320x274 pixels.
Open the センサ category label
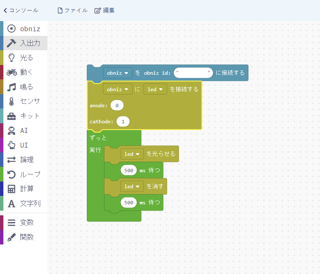30,101
